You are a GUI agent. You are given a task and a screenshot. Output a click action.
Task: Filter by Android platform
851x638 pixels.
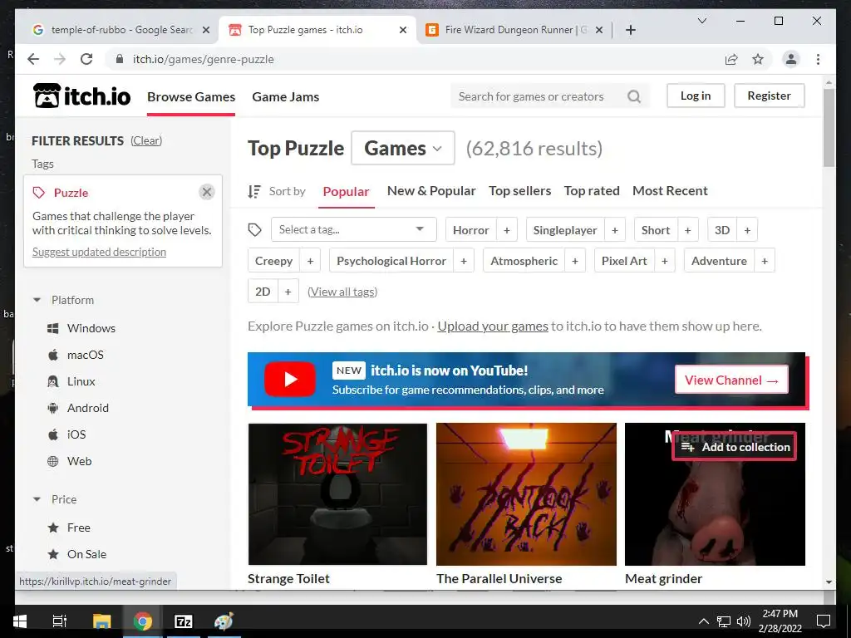(77, 408)
